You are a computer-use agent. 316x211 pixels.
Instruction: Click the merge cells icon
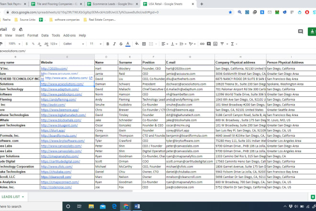coord(151,44)
